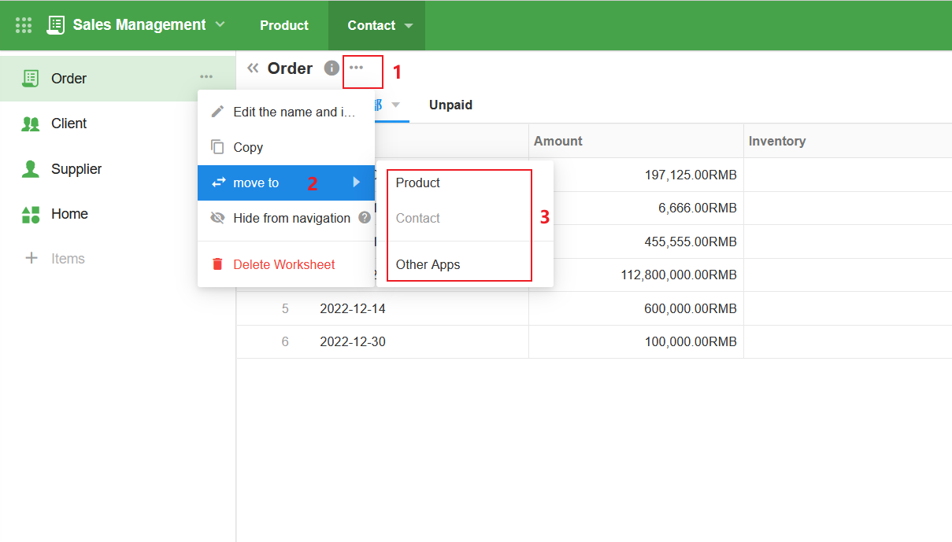Click the Client worksheet icon in sidebar
Image resolution: width=952 pixels, height=542 pixels.
[31, 124]
